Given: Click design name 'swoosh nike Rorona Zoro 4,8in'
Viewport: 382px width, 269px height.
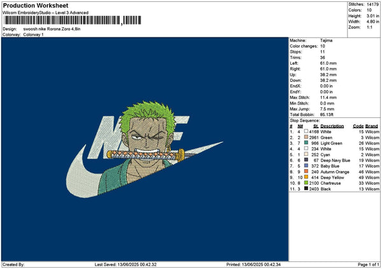Looking at the screenshot, I should click(x=52, y=29).
